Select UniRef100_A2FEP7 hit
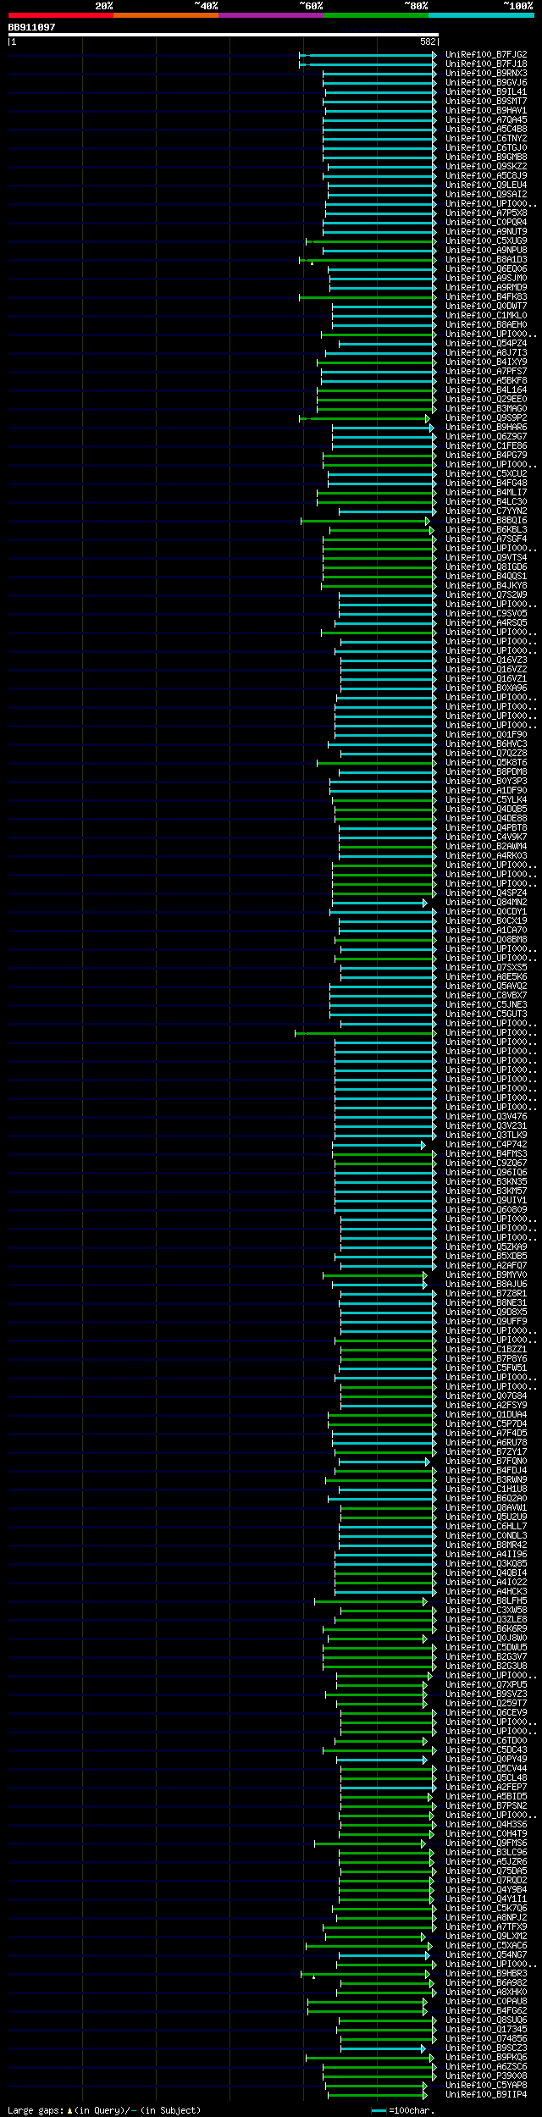Viewport: 542px width, 2117px height. [486, 1787]
